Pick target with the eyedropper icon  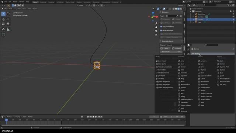[x=177, y=16]
